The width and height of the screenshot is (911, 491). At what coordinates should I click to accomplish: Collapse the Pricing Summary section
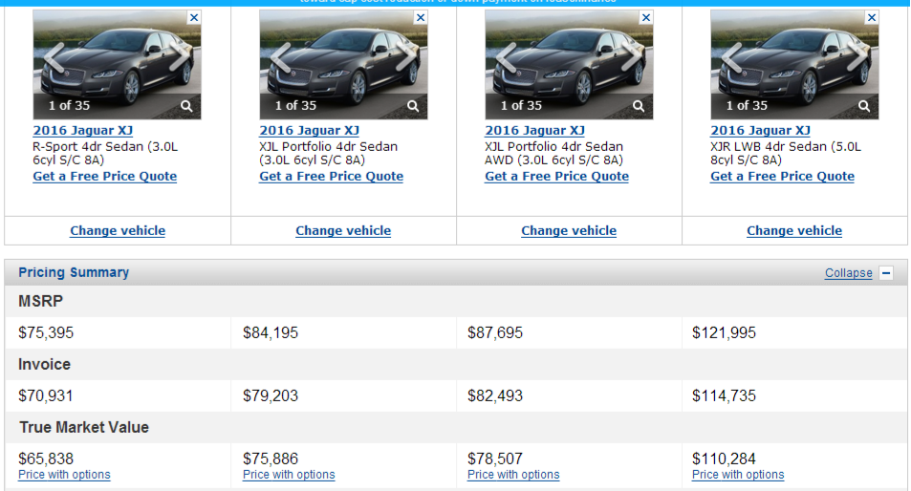click(848, 273)
